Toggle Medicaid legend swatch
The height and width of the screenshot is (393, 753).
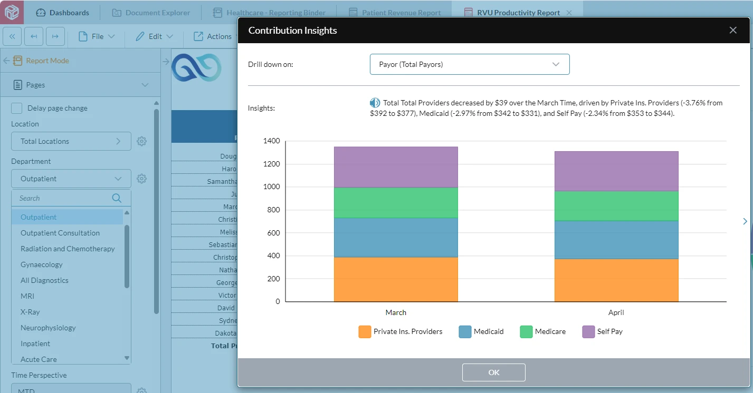point(465,332)
